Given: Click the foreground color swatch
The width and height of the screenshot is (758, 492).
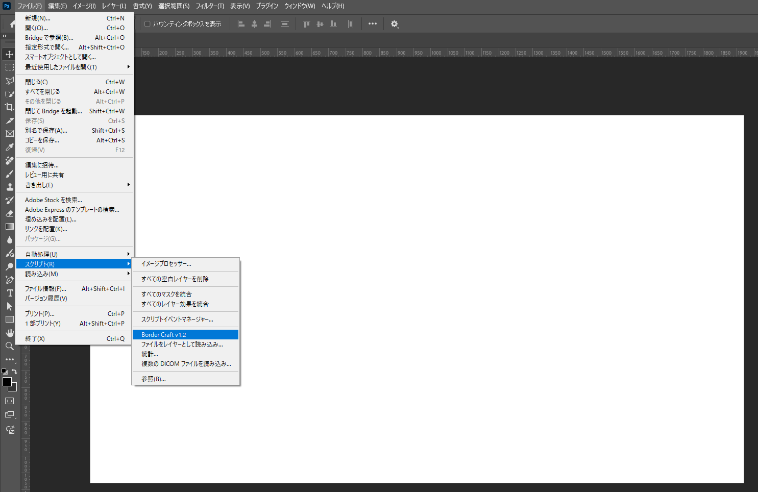Looking at the screenshot, I should click(7, 382).
